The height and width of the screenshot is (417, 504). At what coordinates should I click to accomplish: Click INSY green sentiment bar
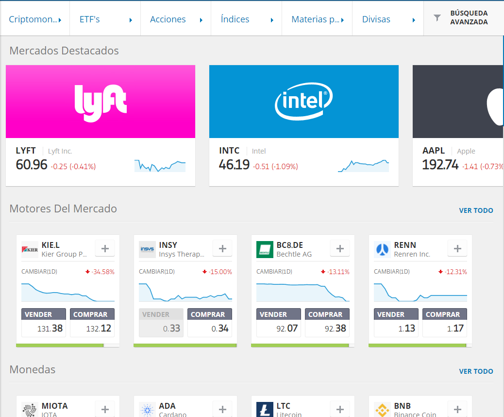click(185, 346)
